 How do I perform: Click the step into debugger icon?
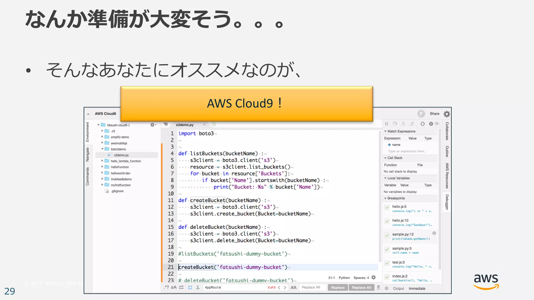coord(403,124)
